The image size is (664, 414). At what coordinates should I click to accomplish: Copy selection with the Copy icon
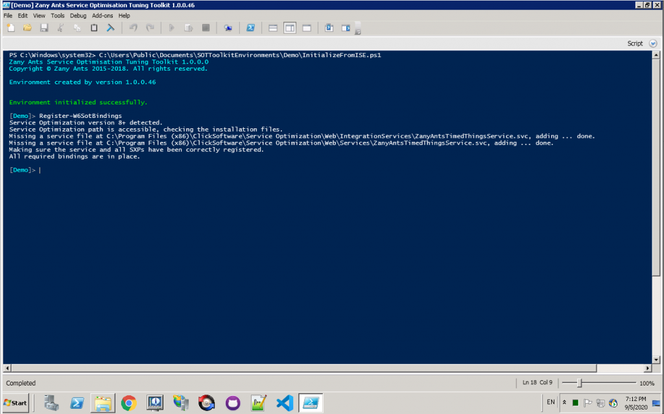77,28
